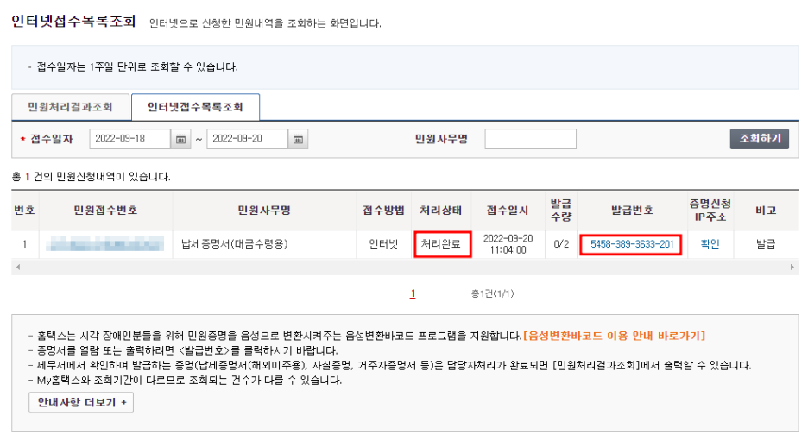Click the 확인 link in IP주소 column
Screen dimensions: 808x447
click(x=710, y=244)
